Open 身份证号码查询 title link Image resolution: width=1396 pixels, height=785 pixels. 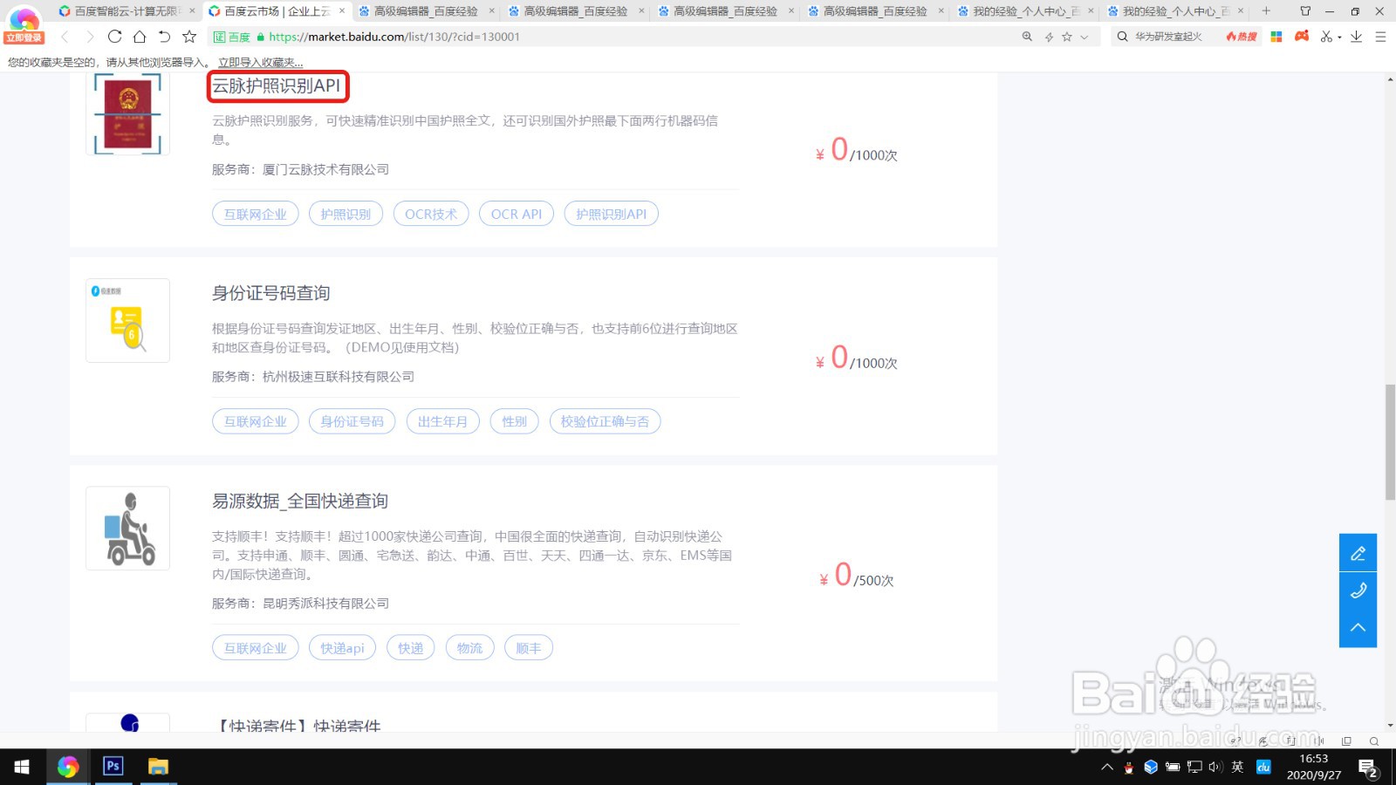click(x=271, y=293)
